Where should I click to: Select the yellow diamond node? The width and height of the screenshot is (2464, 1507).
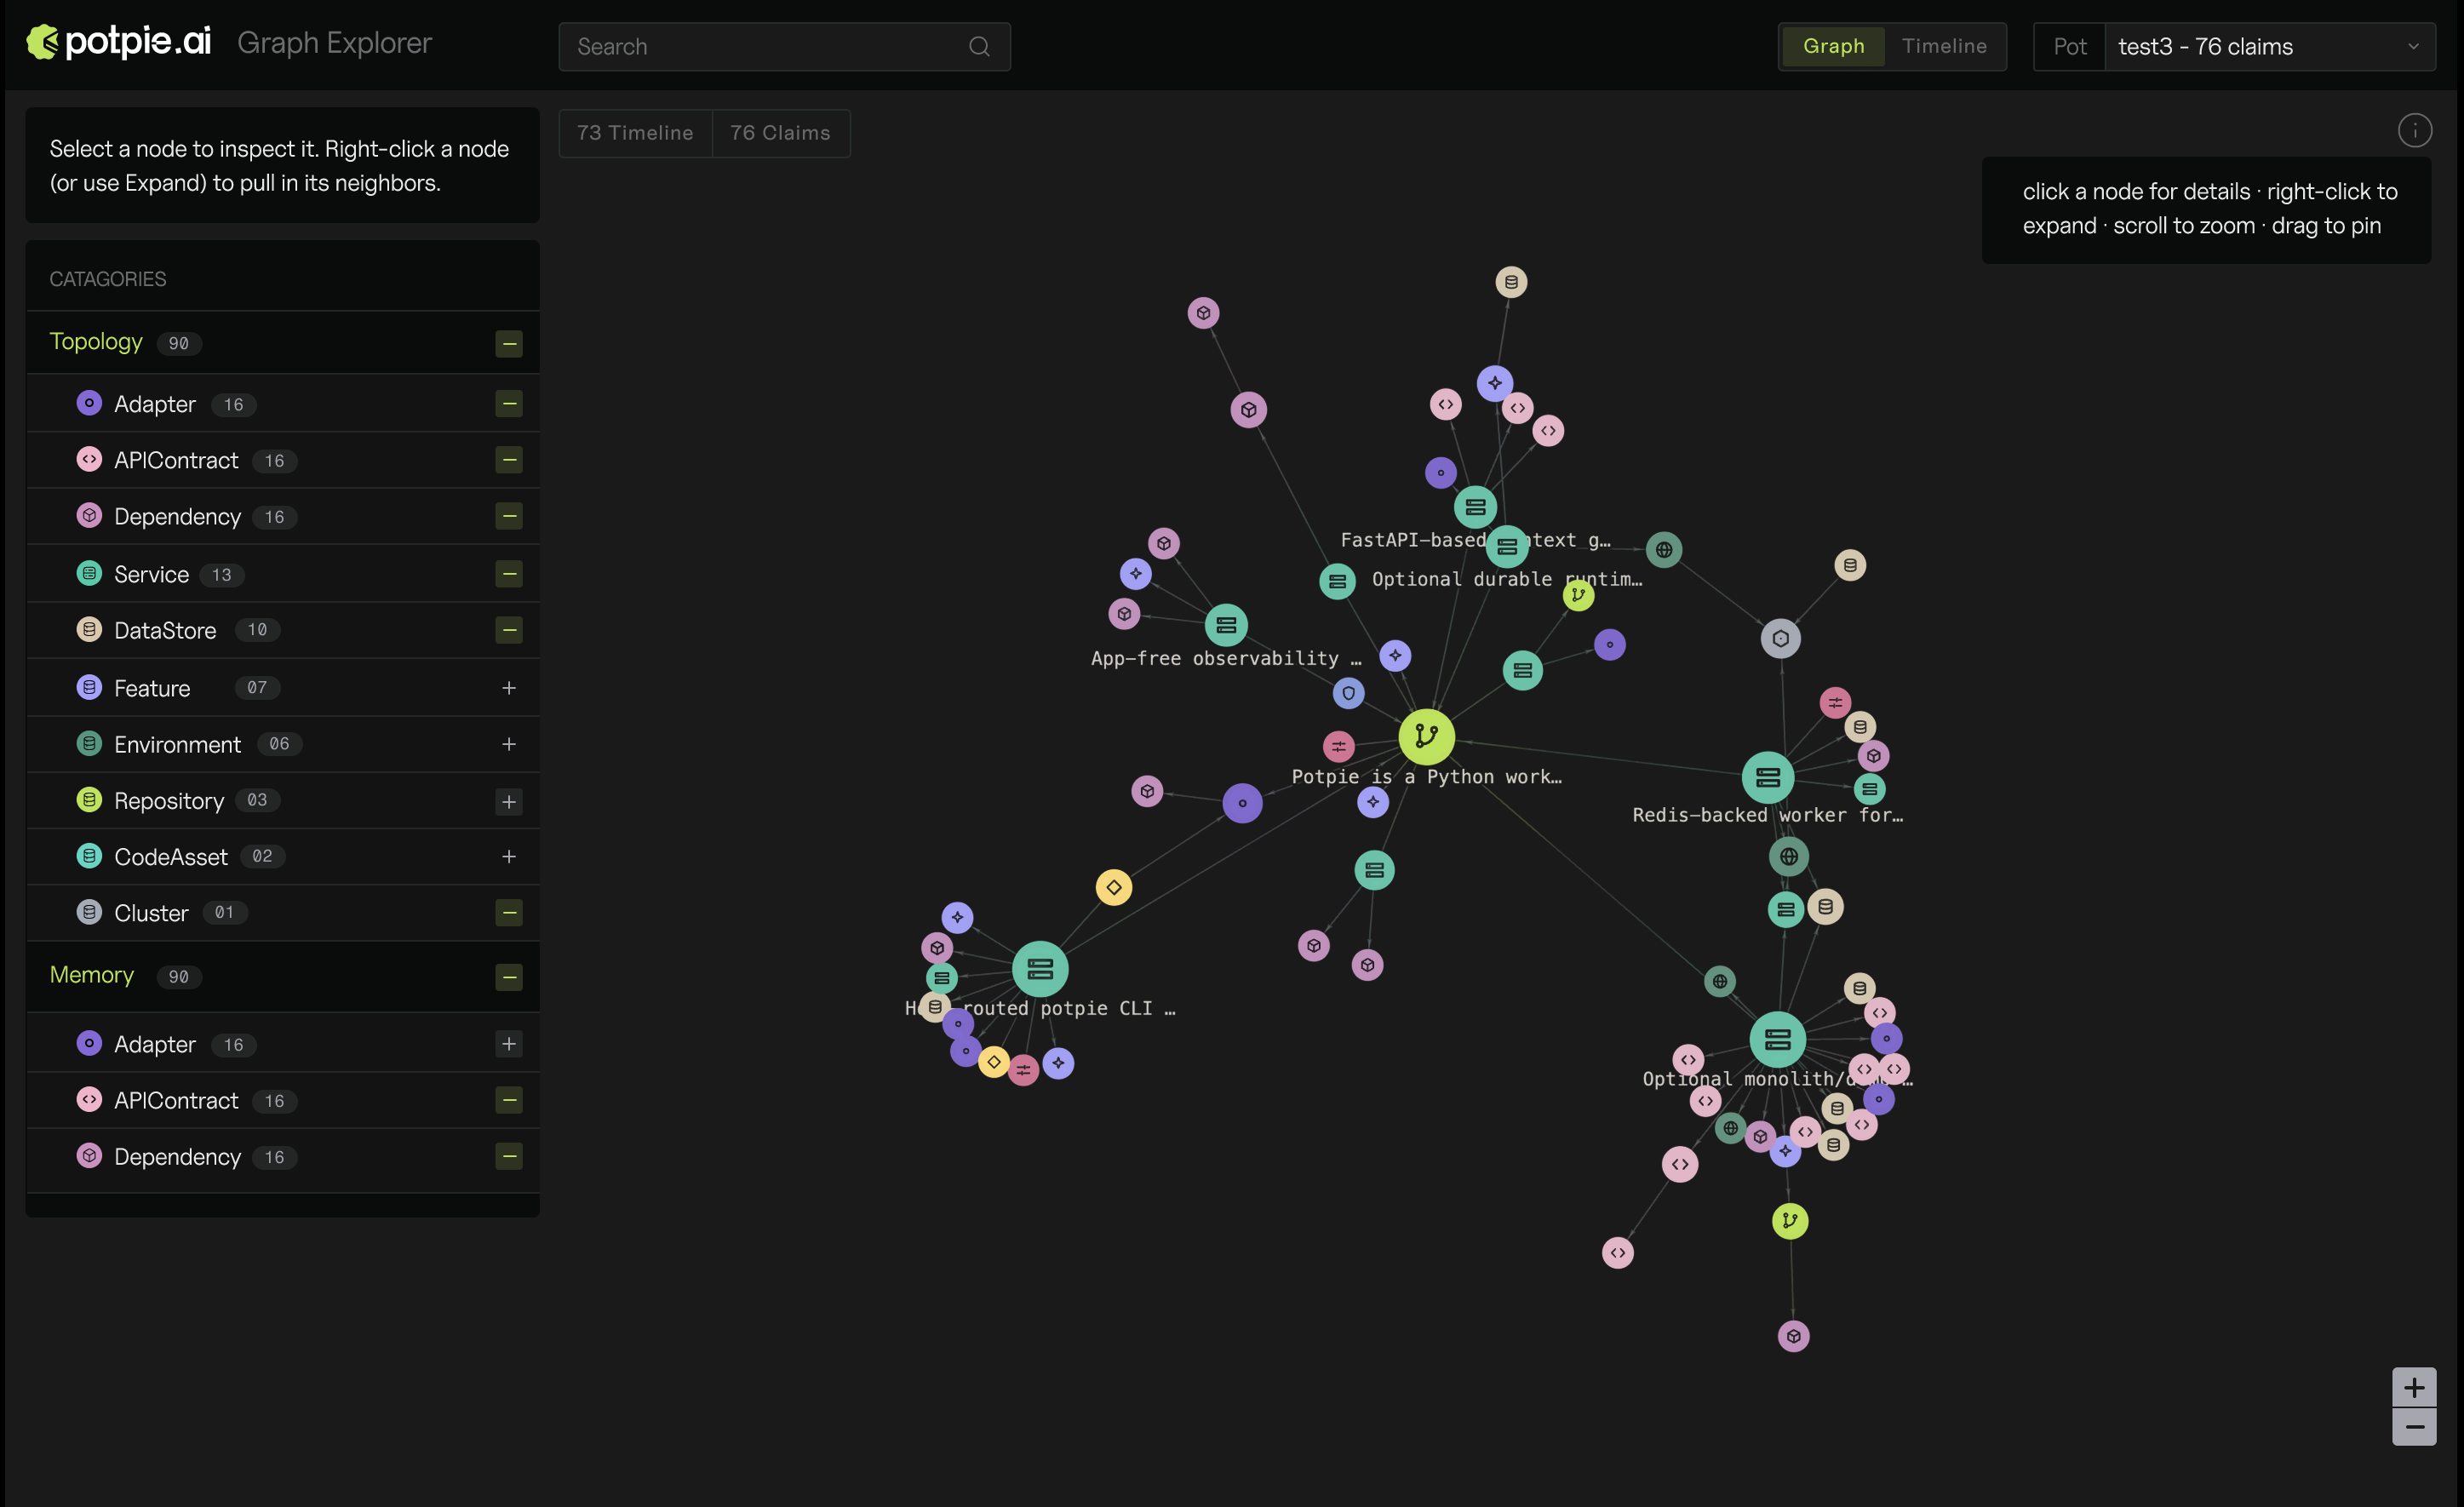[x=1113, y=887]
